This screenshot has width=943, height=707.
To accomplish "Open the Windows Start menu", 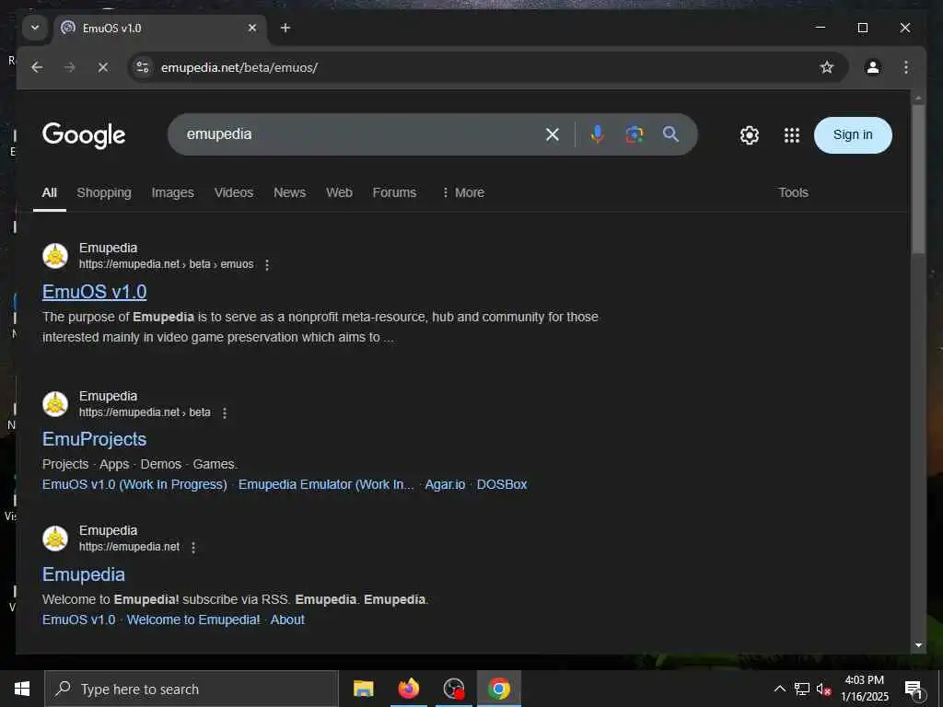I will (x=22, y=689).
